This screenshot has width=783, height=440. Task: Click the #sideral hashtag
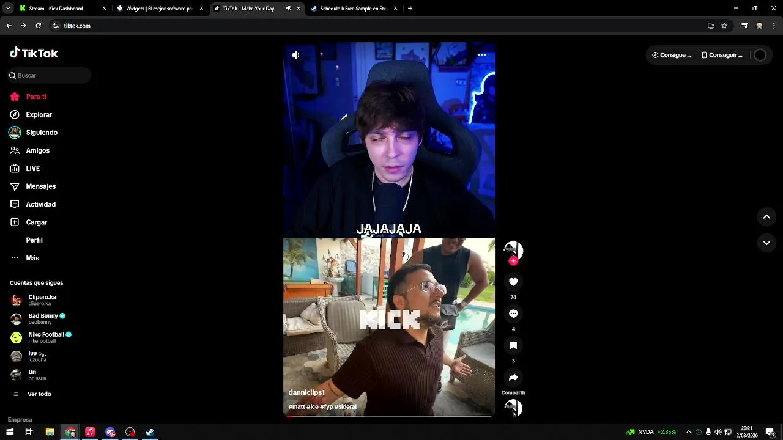pos(346,406)
